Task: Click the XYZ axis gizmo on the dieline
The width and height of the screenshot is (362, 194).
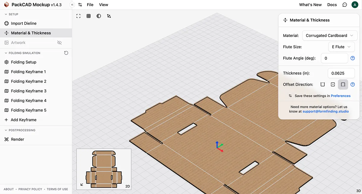Action: tap(219, 146)
